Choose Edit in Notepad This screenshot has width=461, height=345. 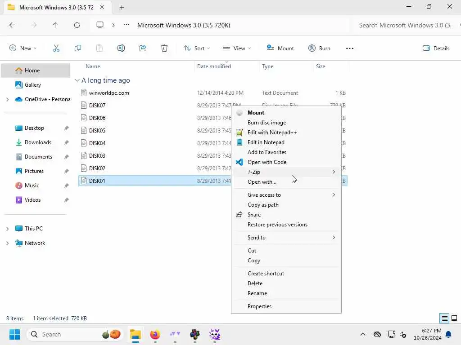point(286,142)
